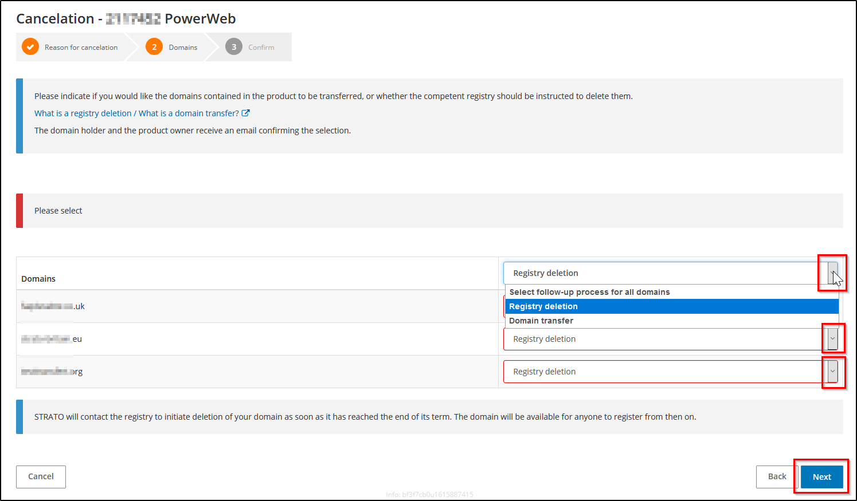Click the external link icon after the help link
Screen dimensions: 857x501
246,113
